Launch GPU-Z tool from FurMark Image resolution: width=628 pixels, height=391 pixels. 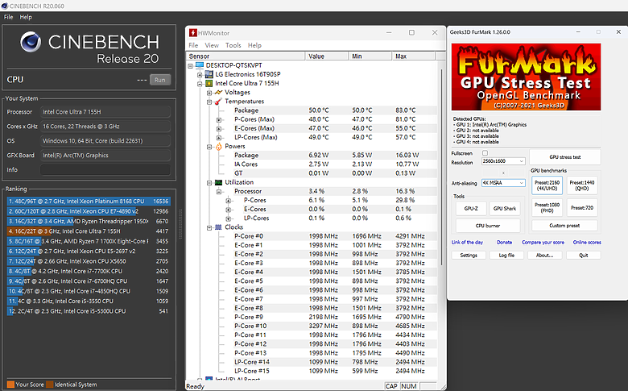point(471,209)
